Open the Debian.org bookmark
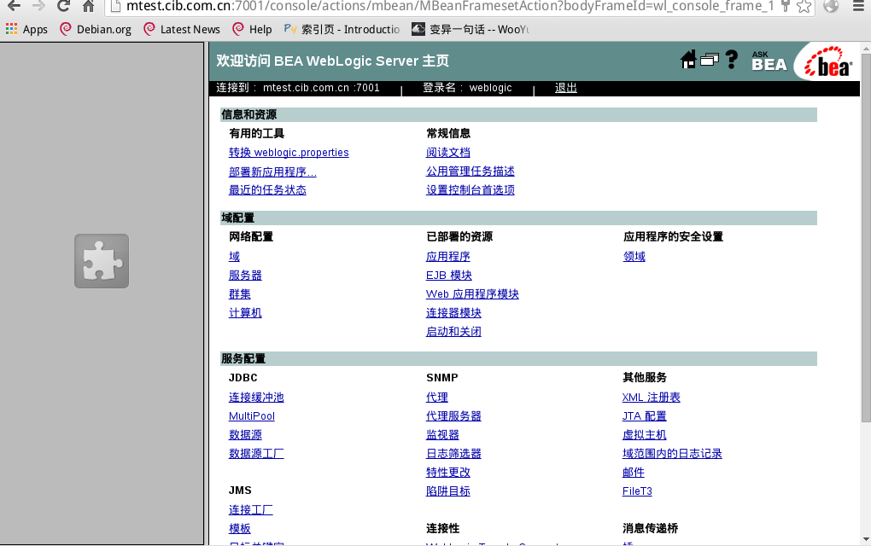871x546 pixels. tap(96, 29)
